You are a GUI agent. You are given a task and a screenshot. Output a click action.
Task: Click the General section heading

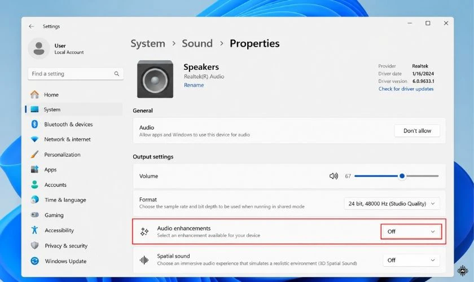coord(143,111)
